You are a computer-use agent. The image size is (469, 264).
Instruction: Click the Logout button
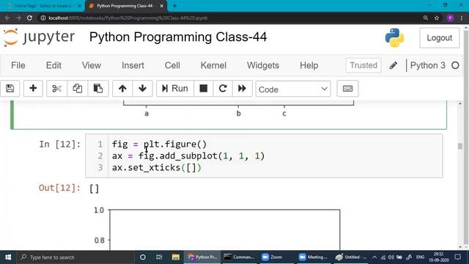point(440,38)
